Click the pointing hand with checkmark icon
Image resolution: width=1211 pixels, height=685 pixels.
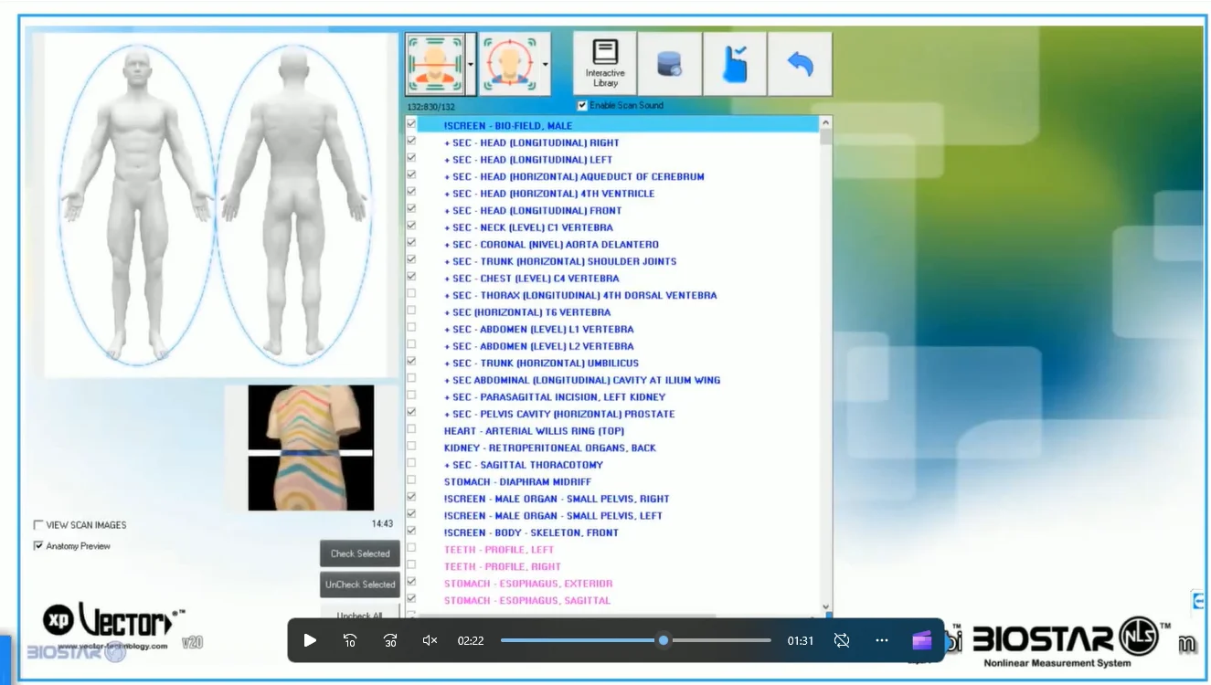[734, 64]
